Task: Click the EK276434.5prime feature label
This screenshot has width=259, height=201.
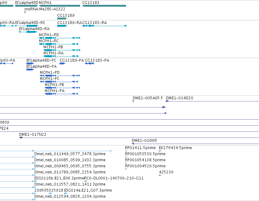Action: tap(175, 148)
